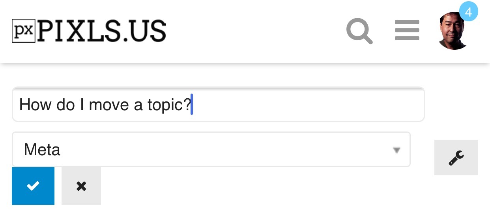Save the title edit with the checkmark
Screen dimensions: 490x216
[33, 186]
